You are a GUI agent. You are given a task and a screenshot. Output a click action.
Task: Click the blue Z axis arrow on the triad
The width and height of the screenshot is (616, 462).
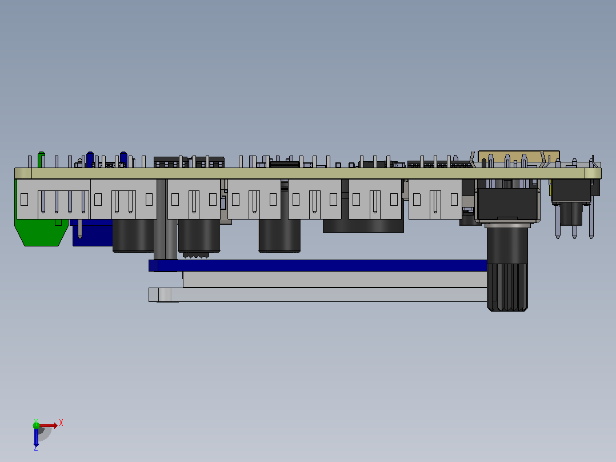36,437
